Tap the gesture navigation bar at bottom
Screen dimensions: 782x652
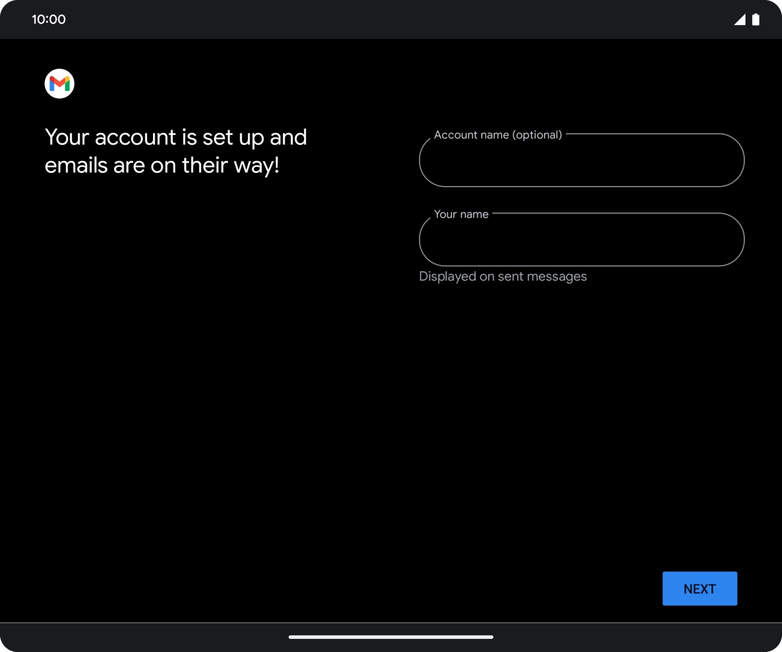(x=391, y=637)
